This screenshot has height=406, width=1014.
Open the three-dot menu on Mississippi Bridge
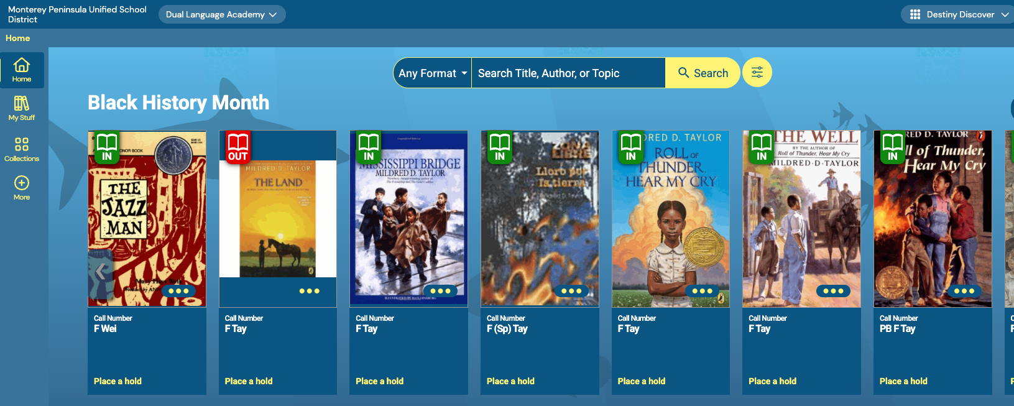click(x=440, y=291)
